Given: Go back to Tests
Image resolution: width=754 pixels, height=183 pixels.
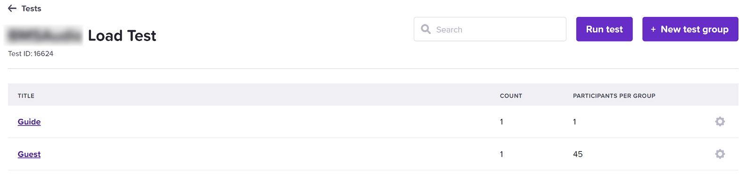Looking at the screenshot, I should point(31,8).
